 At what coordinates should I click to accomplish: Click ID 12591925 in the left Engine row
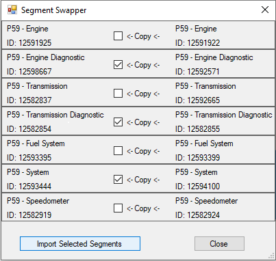[x=29, y=43]
